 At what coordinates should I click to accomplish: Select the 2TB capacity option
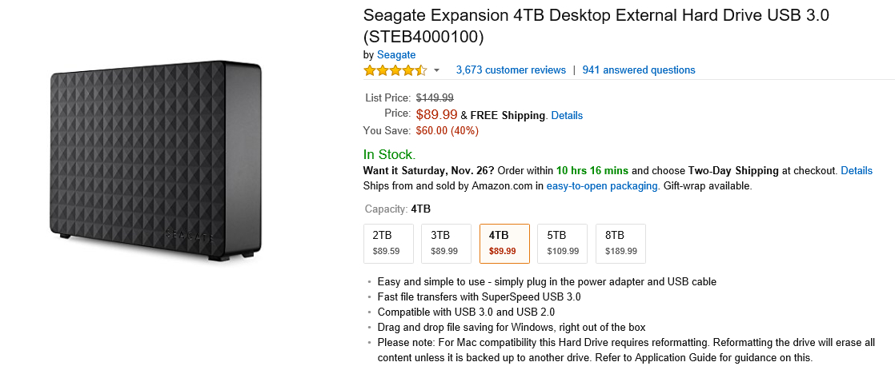(x=388, y=243)
